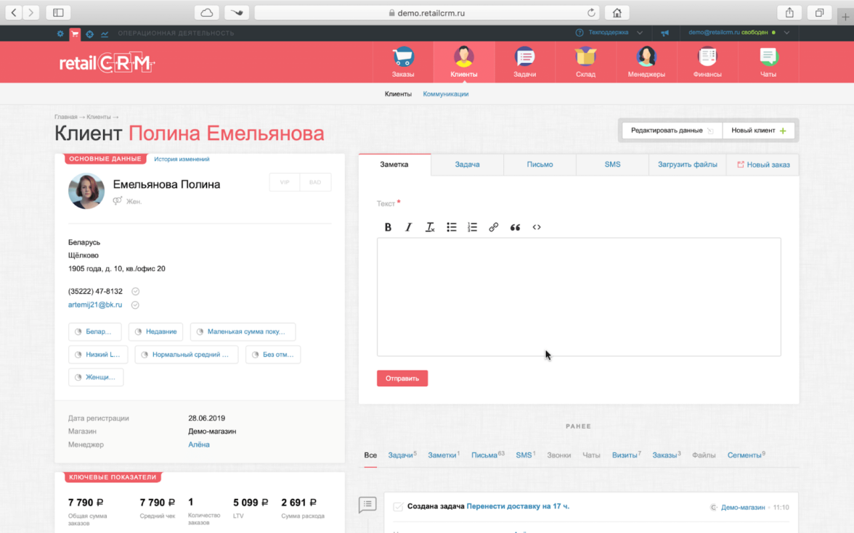This screenshot has height=533, width=854.
Task: Click the Safari address bar
Action: click(426, 12)
